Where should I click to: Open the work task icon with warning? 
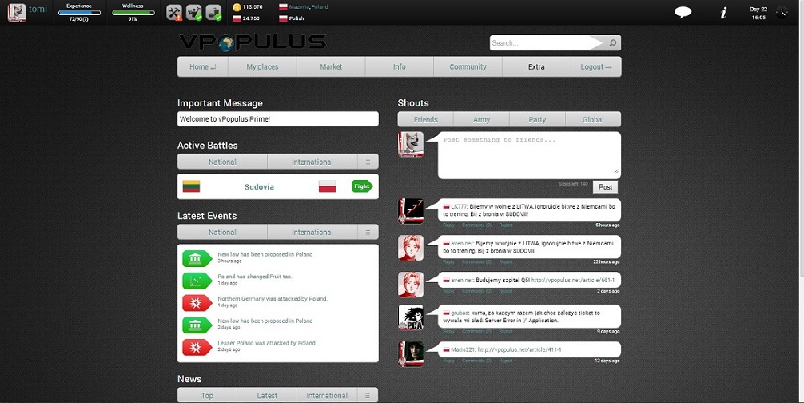click(174, 12)
